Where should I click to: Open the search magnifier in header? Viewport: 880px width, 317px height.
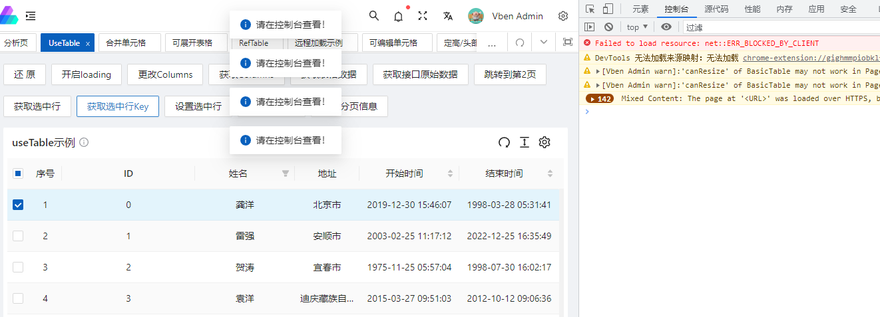(x=374, y=16)
